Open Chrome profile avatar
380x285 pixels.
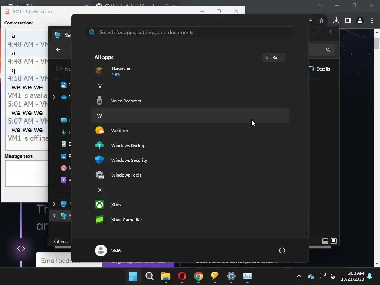(360, 21)
